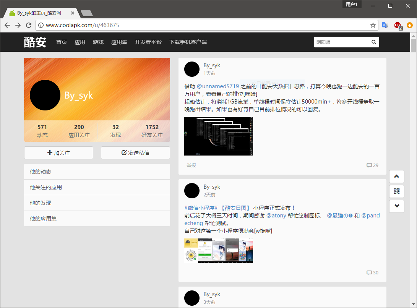Open the 游戏 navigation item
417x308 pixels.
98,42
